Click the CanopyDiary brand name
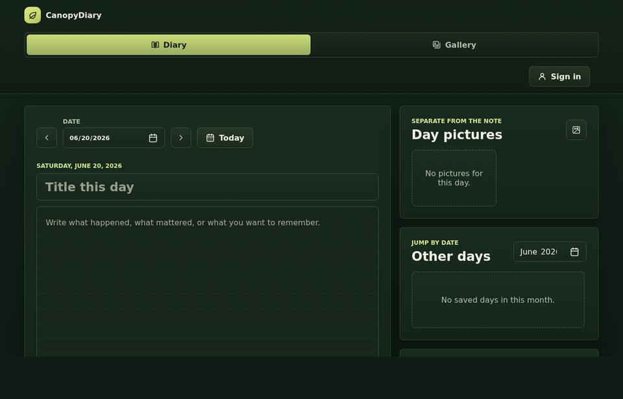Image resolution: width=623 pixels, height=399 pixels. 73,15
